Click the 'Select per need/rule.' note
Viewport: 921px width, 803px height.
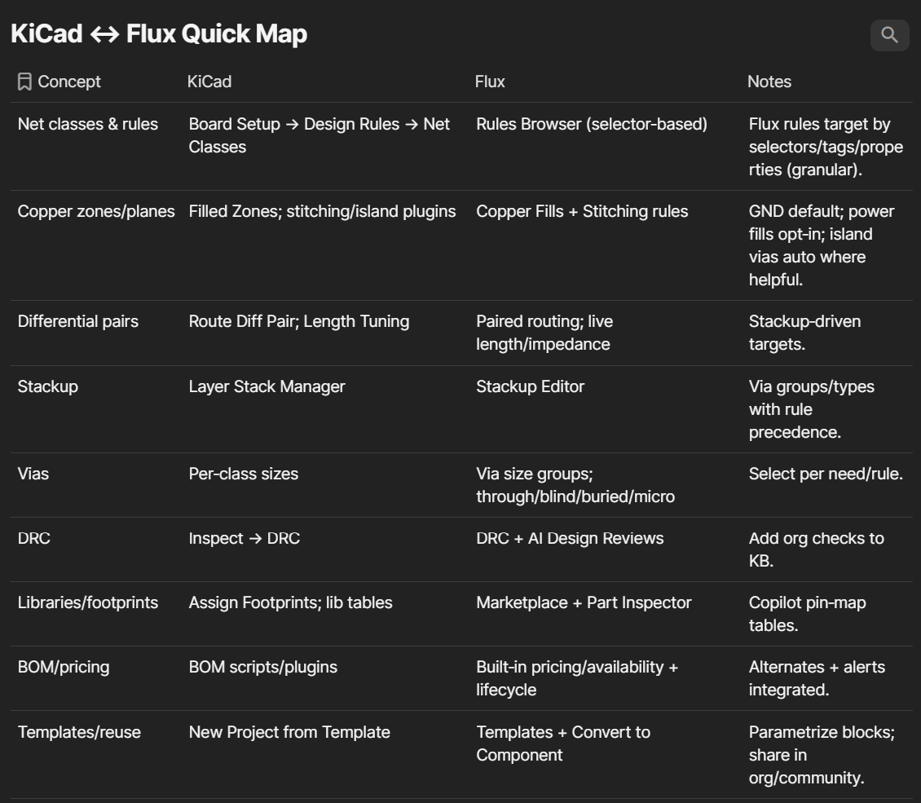(x=826, y=474)
